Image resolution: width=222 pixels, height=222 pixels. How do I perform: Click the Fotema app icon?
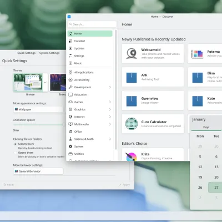pos(197,54)
